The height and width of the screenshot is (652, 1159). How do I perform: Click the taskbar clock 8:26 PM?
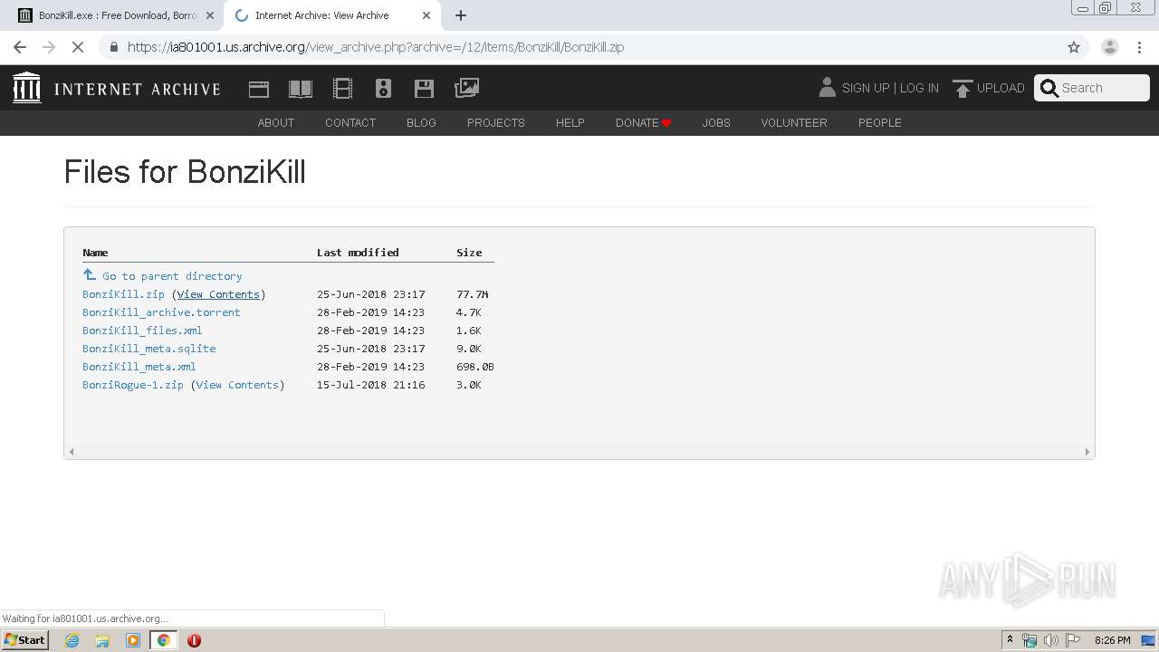(1112, 640)
